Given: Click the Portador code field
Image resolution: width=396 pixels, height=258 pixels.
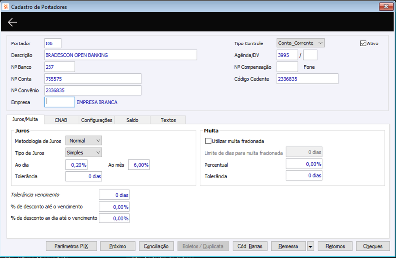Looking at the screenshot, I should coord(53,43).
